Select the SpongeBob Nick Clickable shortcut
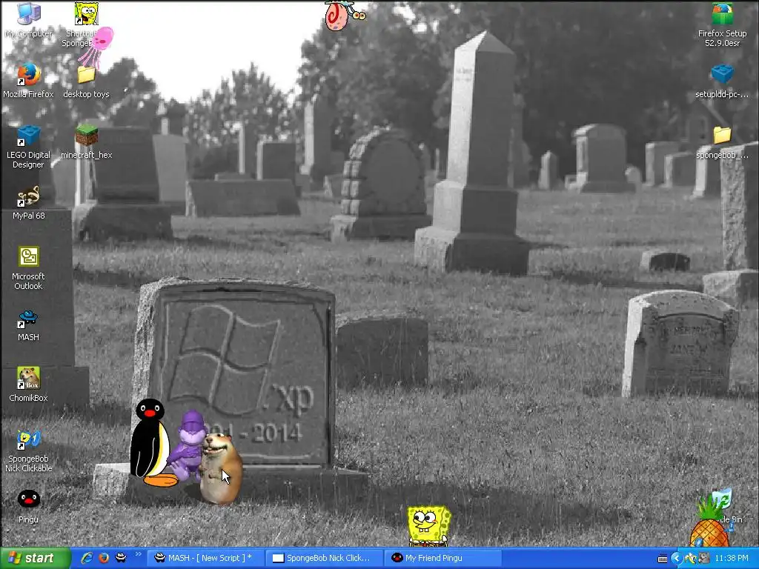The image size is (759, 569). (29, 450)
